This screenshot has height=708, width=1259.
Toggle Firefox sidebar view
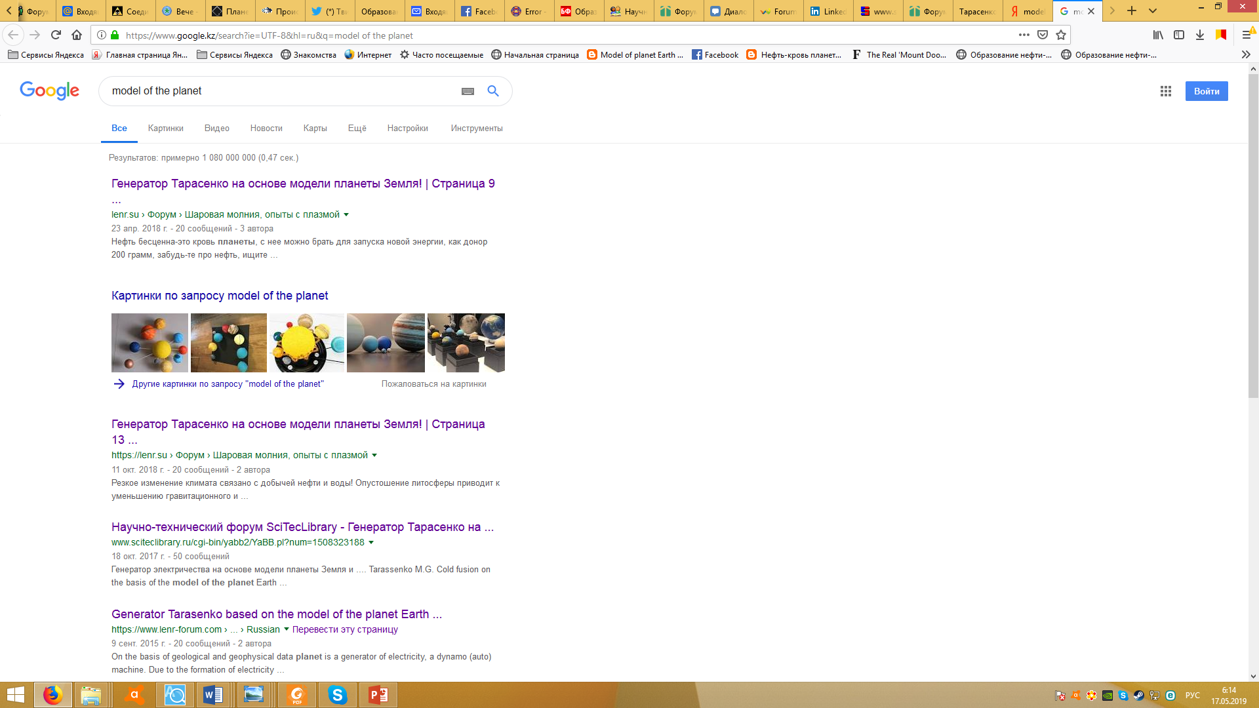1179,35
